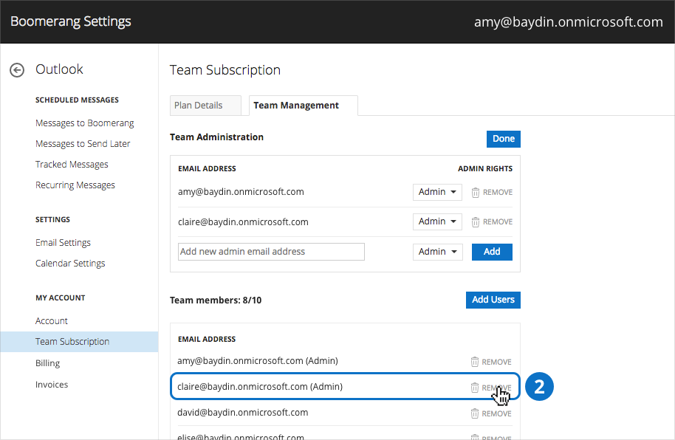Click the Boomerang Settings title
Image resolution: width=675 pixels, height=440 pixels.
71,21
